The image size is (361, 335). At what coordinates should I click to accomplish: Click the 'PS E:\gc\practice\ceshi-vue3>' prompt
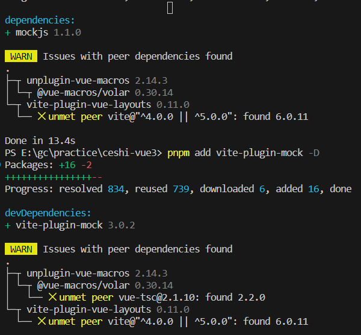(84, 152)
